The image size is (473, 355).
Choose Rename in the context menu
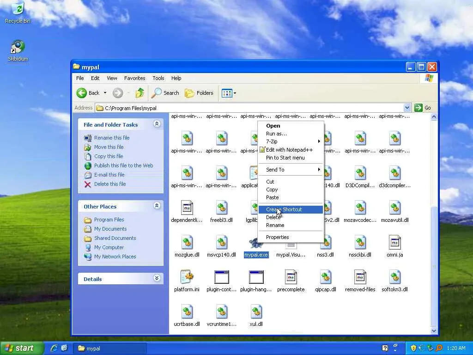[291, 225]
